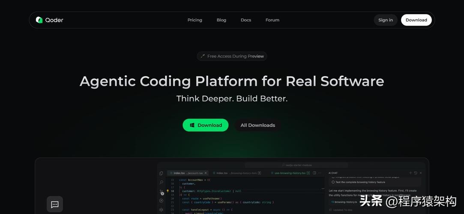Viewport: 464px width, 214px height.
Task: Click the green Download button
Action: (x=205, y=125)
